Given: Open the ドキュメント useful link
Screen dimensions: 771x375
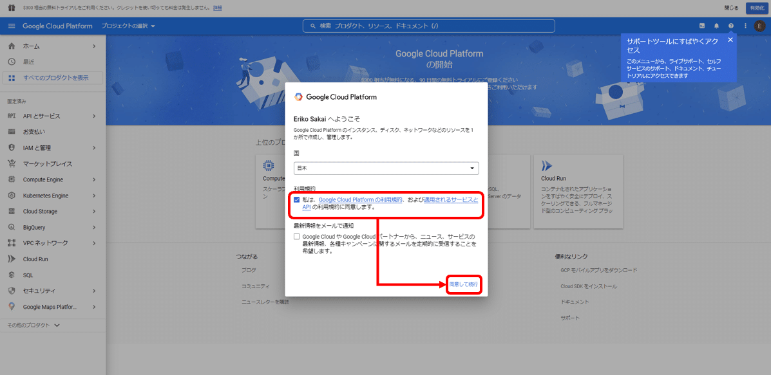Looking at the screenshot, I should tap(575, 302).
